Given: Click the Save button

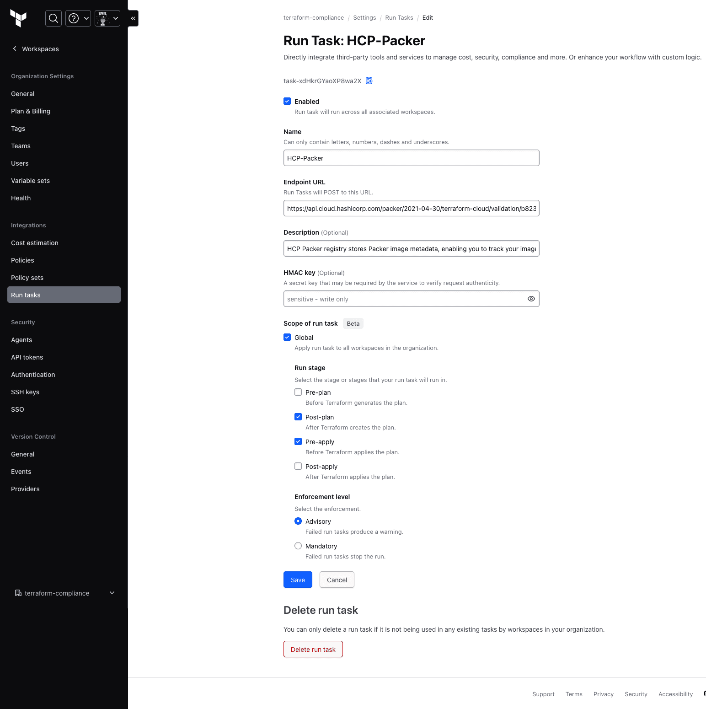Looking at the screenshot, I should (x=298, y=580).
